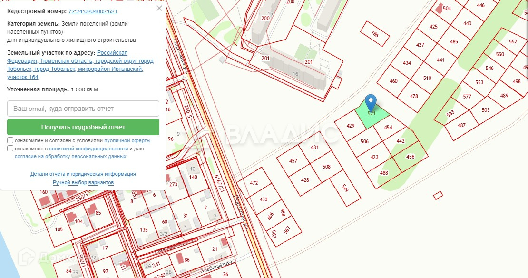Image resolution: width=528 pixels, height=278 pixels.
Task: Select parcel 457 on the map
Action: (293, 161)
